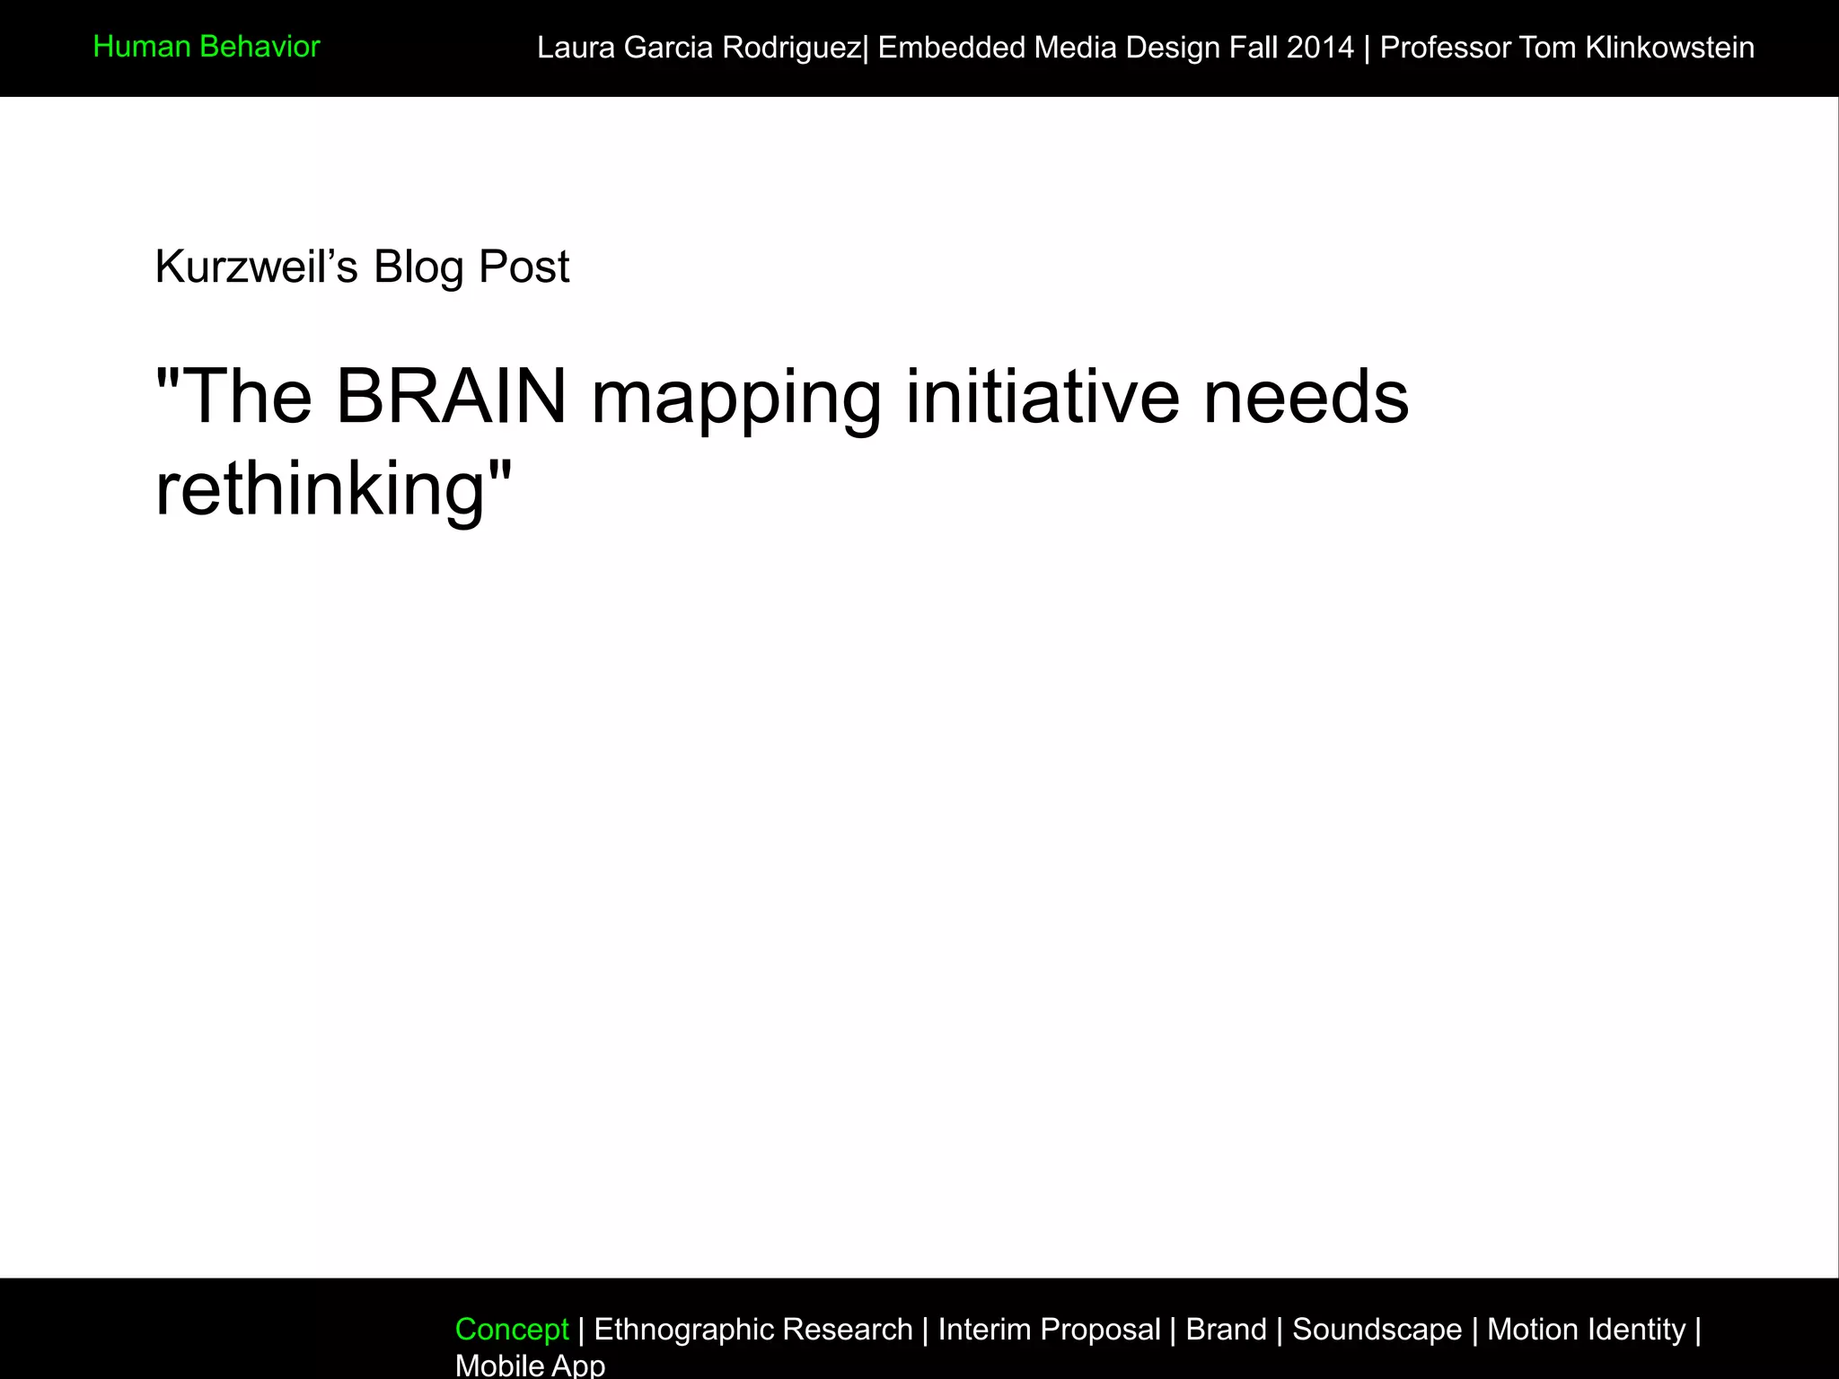
Task: Click the word initiative in the headline
Action: pos(1042,396)
